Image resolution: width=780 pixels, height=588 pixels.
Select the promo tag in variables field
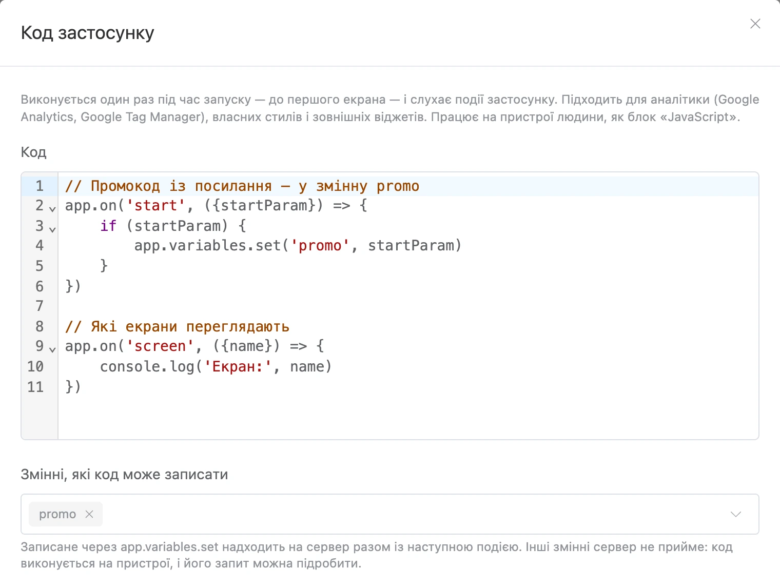[57, 514]
